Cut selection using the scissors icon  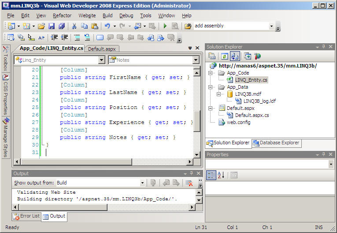(x=74, y=26)
